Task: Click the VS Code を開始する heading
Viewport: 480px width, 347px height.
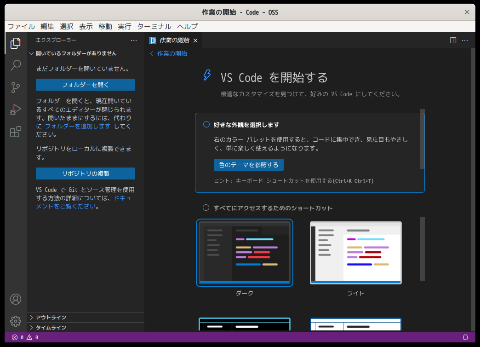Action: (x=274, y=78)
